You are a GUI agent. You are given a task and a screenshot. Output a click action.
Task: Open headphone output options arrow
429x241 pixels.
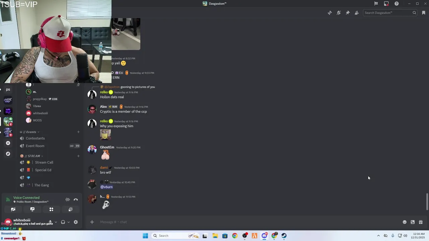pos(68,222)
